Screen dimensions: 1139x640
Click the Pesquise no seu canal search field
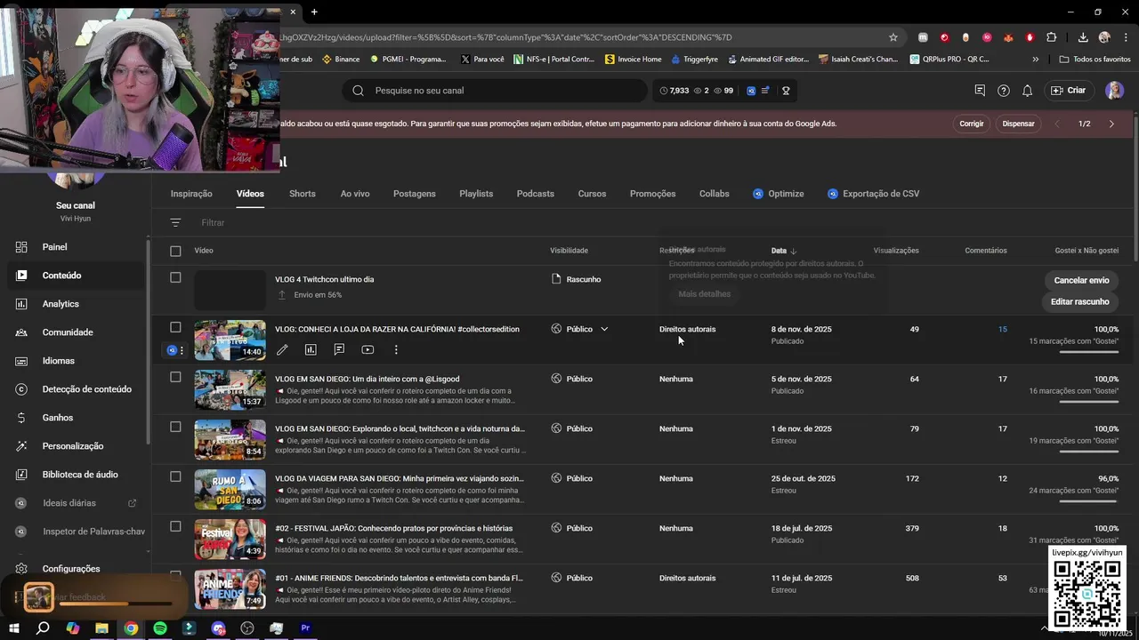(x=495, y=91)
